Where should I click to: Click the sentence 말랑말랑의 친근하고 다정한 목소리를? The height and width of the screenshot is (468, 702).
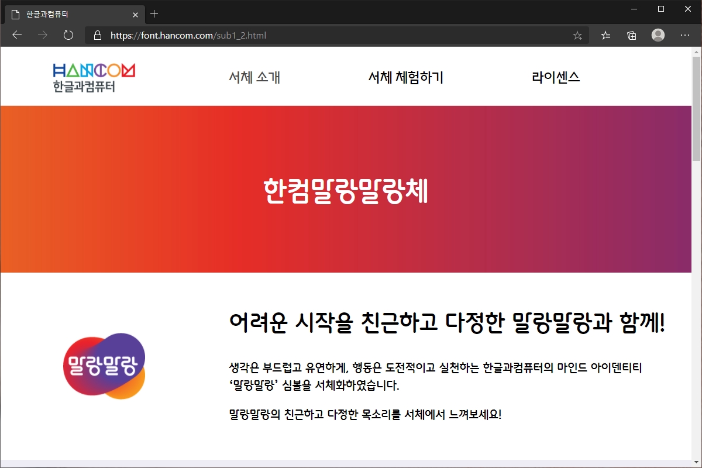coord(365,415)
